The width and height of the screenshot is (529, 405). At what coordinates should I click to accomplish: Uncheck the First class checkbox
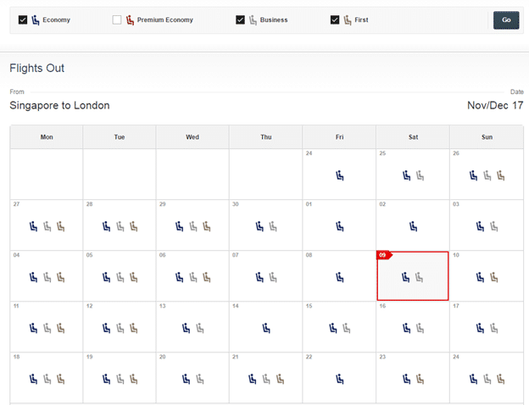point(335,19)
